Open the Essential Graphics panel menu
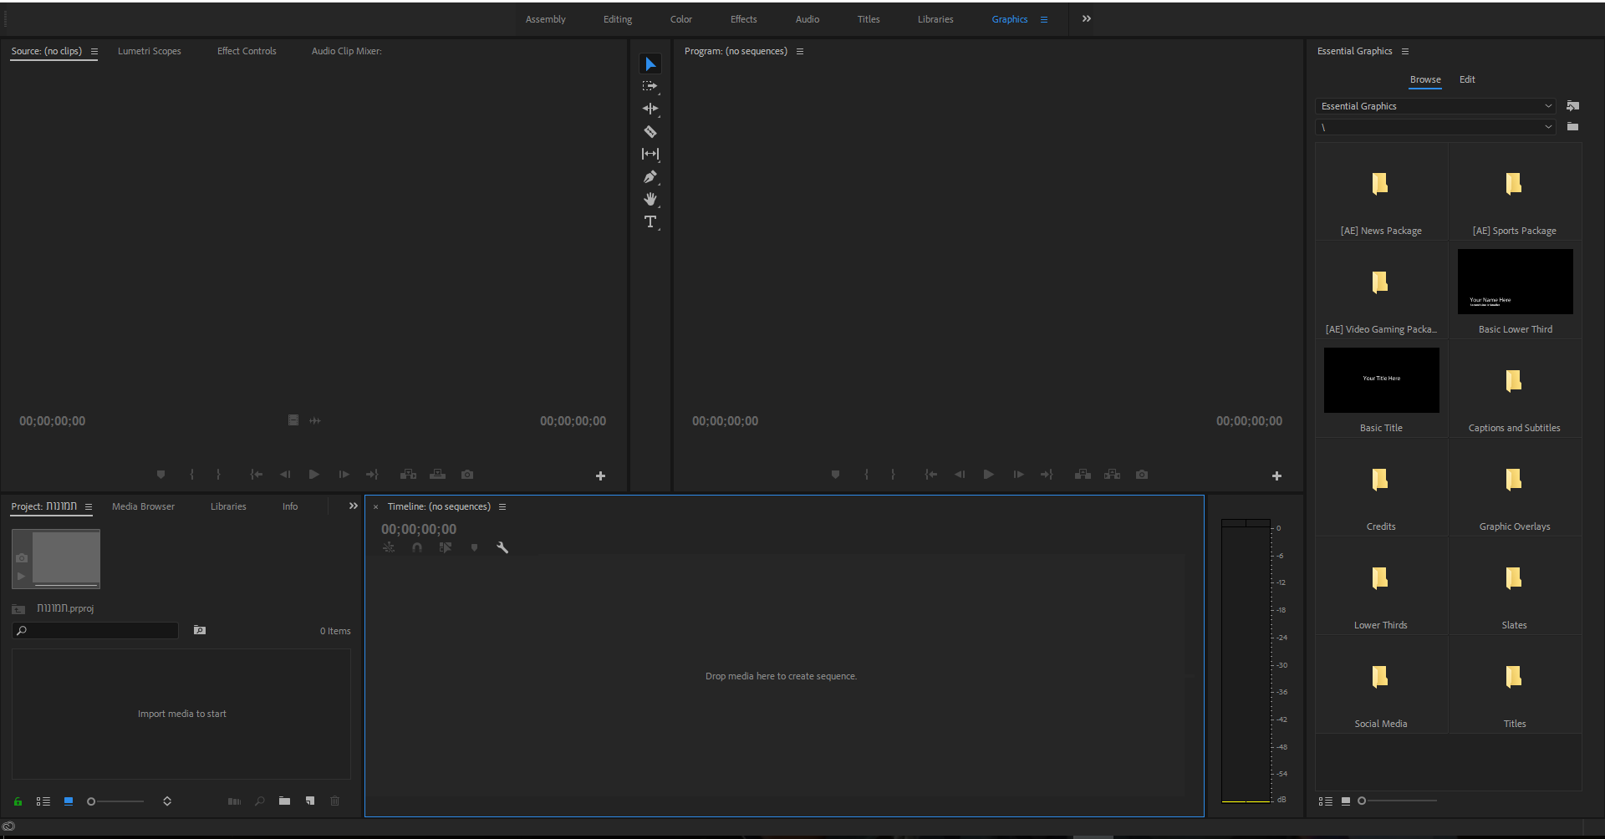Viewport: 1605px width, 839px height. pos(1405,52)
